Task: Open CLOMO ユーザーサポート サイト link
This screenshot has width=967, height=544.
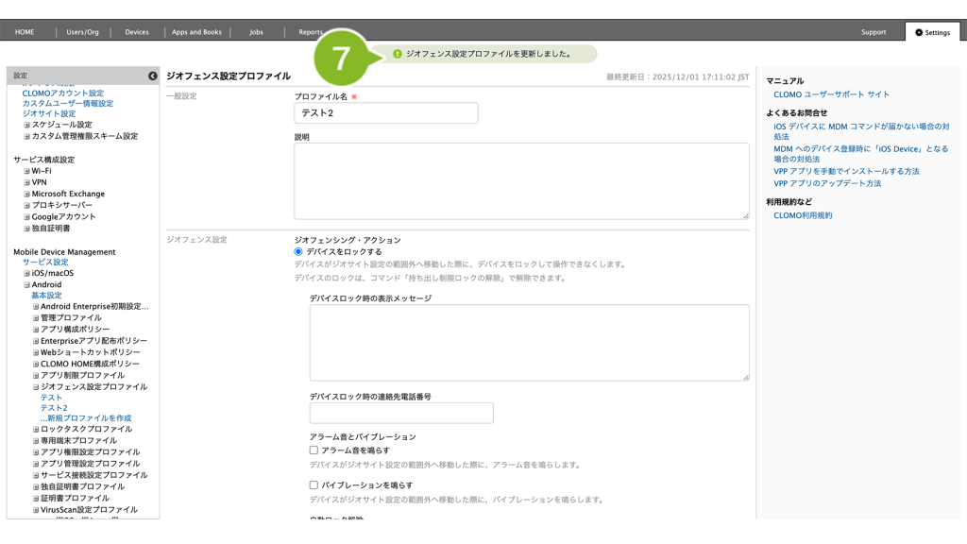Action: 831,94
